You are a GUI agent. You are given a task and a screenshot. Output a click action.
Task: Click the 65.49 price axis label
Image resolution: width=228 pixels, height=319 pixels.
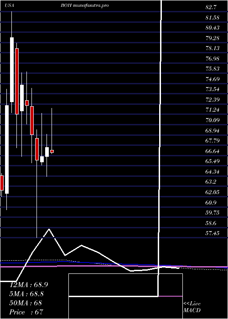click(212, 161)
